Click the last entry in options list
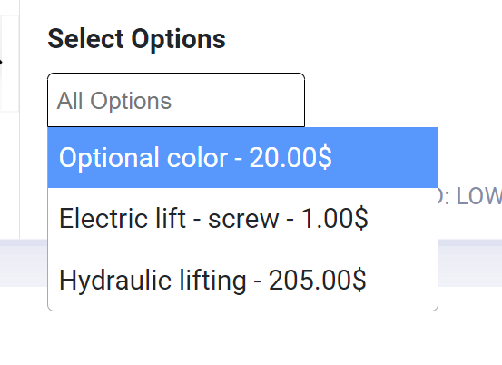The width and height of the screenshot is (502, 365). [x=242, y=280]
